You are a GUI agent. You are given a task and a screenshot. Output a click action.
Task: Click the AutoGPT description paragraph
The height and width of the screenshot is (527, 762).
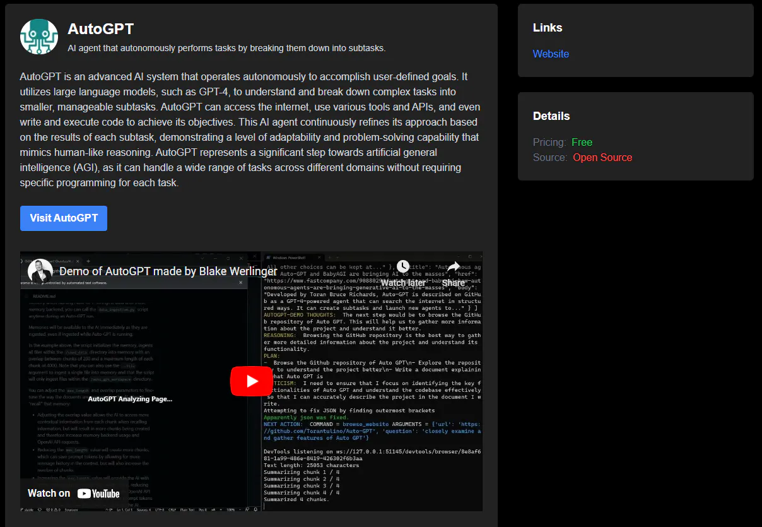pyautogui.click(x=250, y=129)
